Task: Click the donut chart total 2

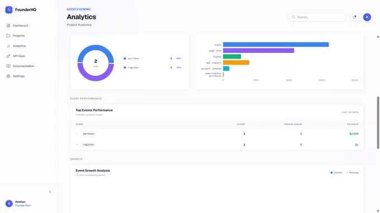Action: 96,61
